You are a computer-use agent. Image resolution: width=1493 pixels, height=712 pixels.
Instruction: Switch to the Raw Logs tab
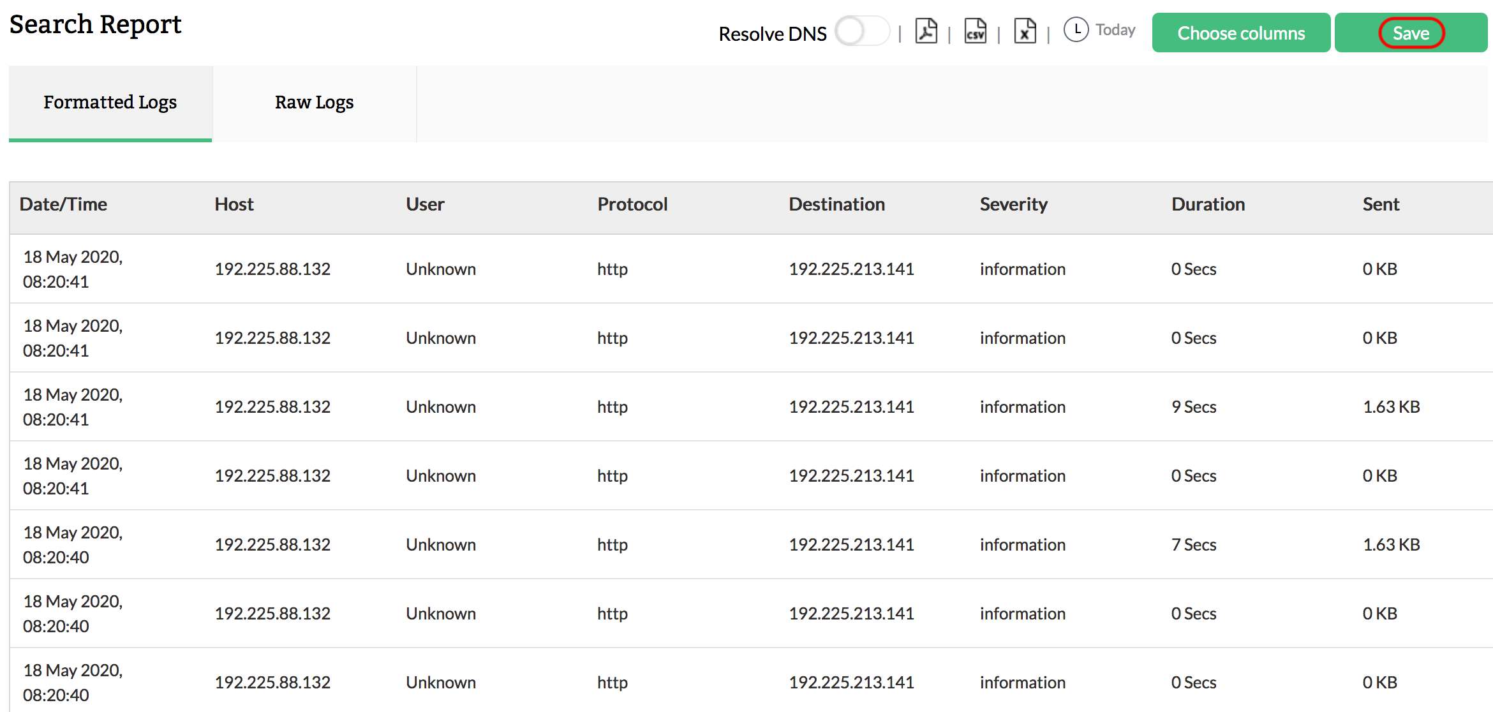(314, 102)
